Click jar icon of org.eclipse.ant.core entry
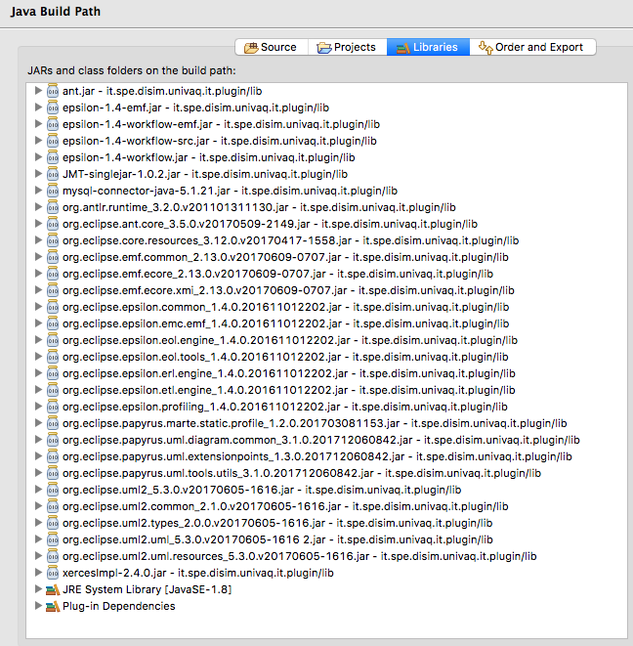Screen dimensions: 633x646 [x=53, y=223]
